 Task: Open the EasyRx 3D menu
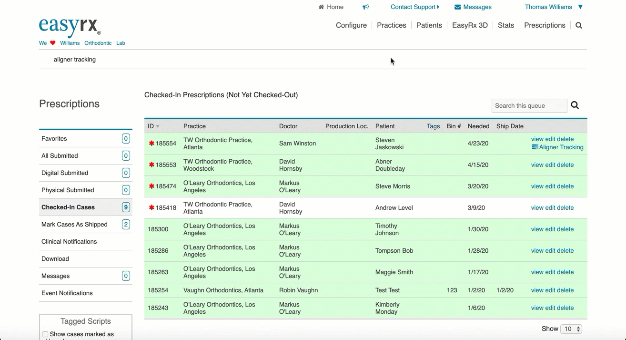(469, 25)
